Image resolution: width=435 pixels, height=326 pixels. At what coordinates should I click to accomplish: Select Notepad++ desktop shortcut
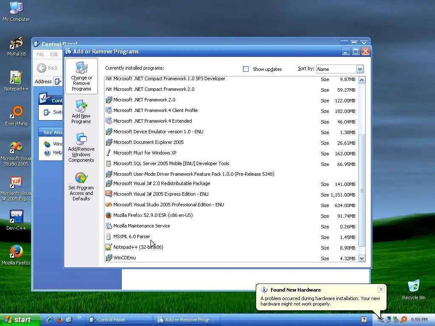coord(16,81)
